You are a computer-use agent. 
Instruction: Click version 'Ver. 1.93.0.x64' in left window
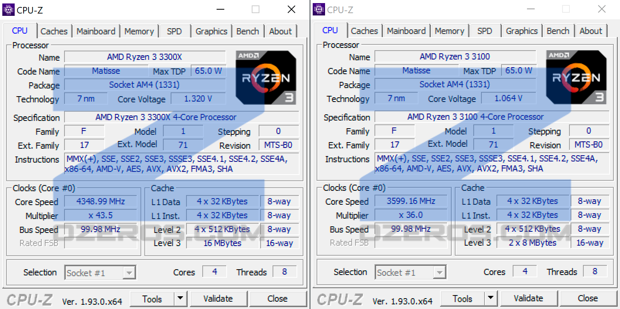pos(92,302)
